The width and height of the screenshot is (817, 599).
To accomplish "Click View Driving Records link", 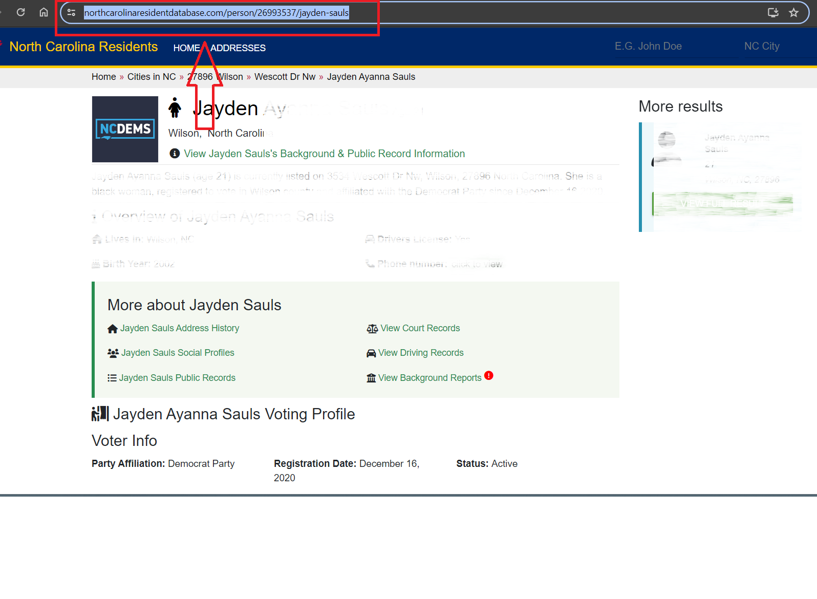I will [420, 353].
